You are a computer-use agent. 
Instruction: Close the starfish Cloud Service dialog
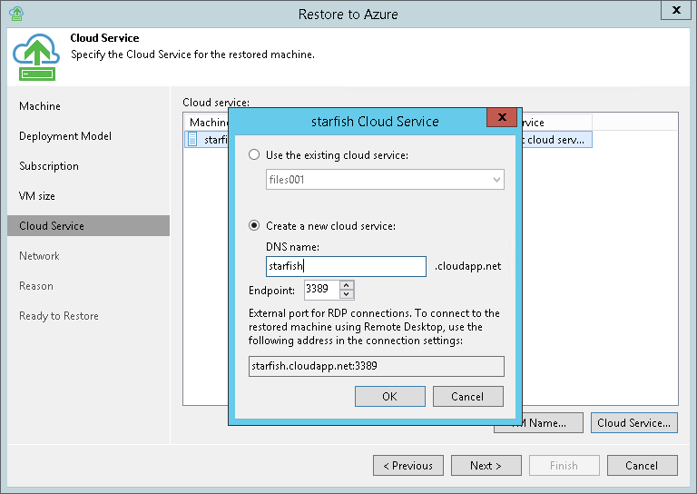pos(502,117)
